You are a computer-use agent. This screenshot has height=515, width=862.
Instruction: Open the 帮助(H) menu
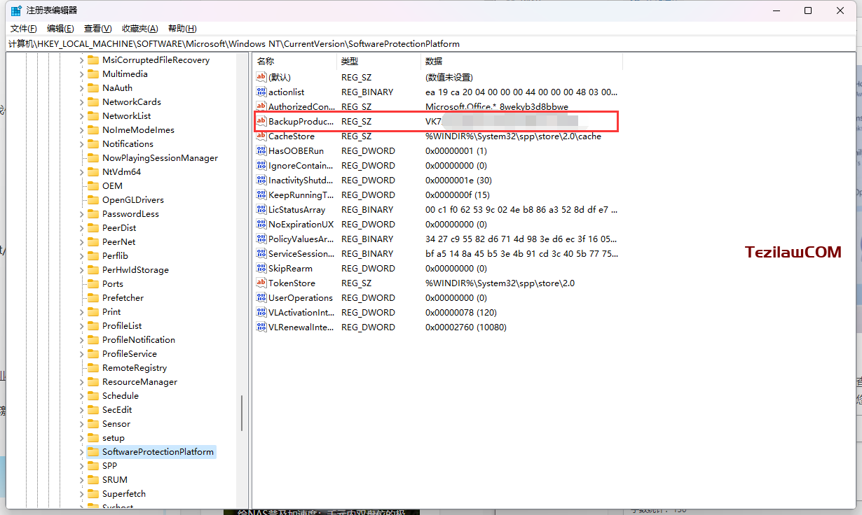182,29
